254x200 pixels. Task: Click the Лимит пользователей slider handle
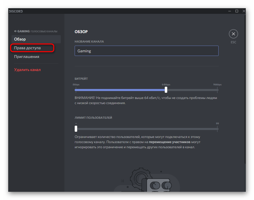pos(76,128)
